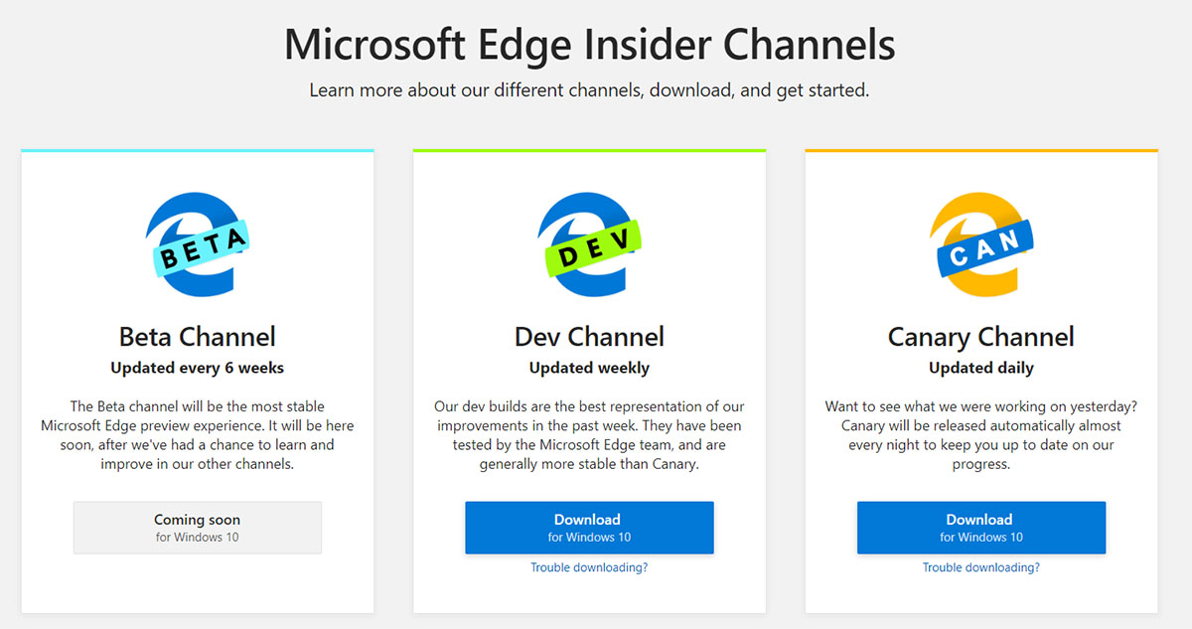Click 'Updated every 6 weeks' text
The image size is (1192, 629).
[x=198, y=368]
